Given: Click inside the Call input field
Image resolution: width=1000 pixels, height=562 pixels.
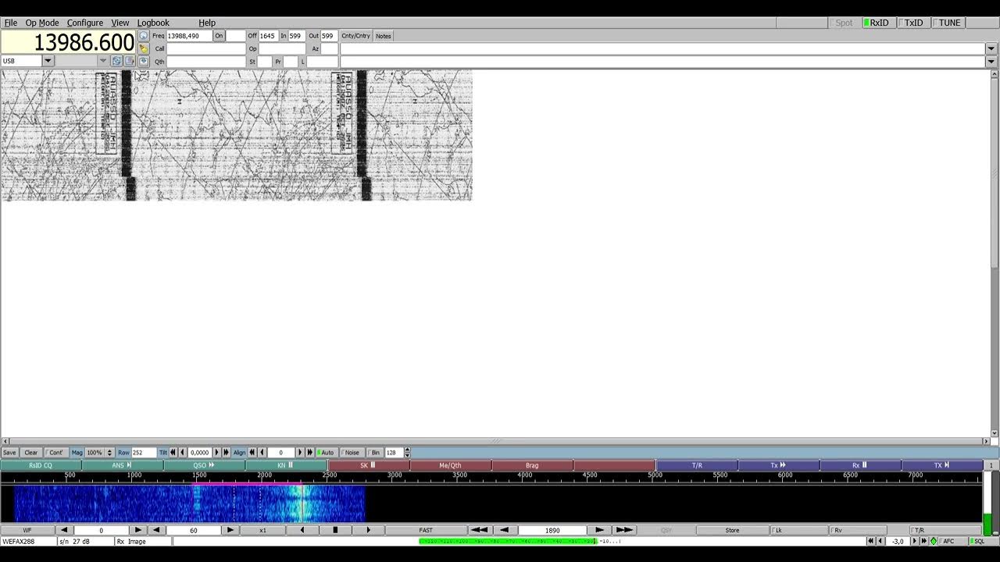Looking at the screenshot, I should point(205,48).
